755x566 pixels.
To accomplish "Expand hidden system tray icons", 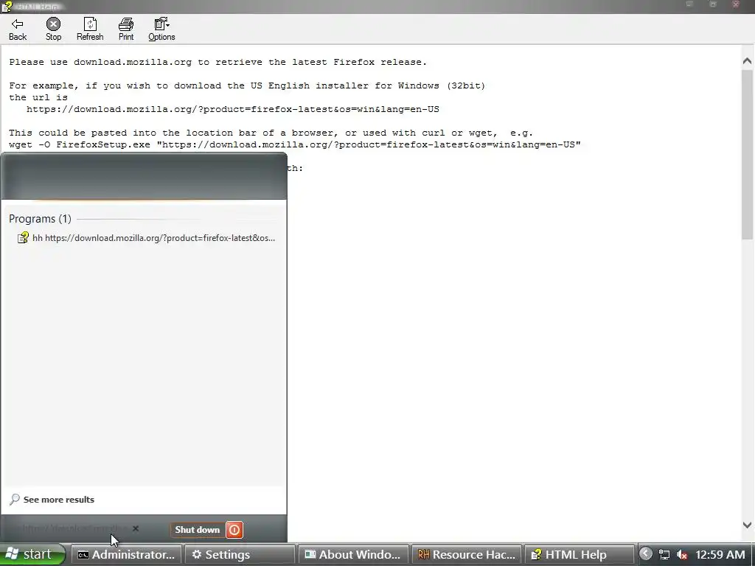I will pyautogui.click(x=646, y=554).
